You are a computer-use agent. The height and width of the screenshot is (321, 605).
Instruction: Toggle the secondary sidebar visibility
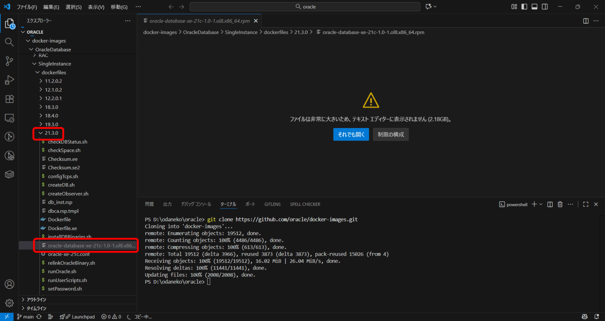tap(545, 6)
